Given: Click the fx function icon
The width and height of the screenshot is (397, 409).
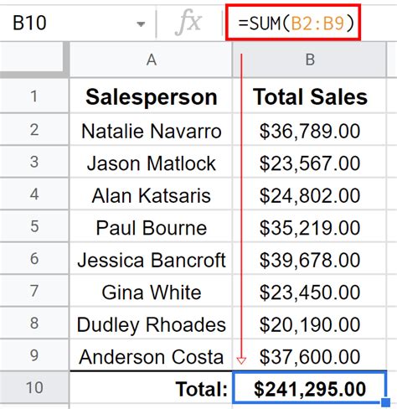Looking at the screenshot, I should click(188, 23).
